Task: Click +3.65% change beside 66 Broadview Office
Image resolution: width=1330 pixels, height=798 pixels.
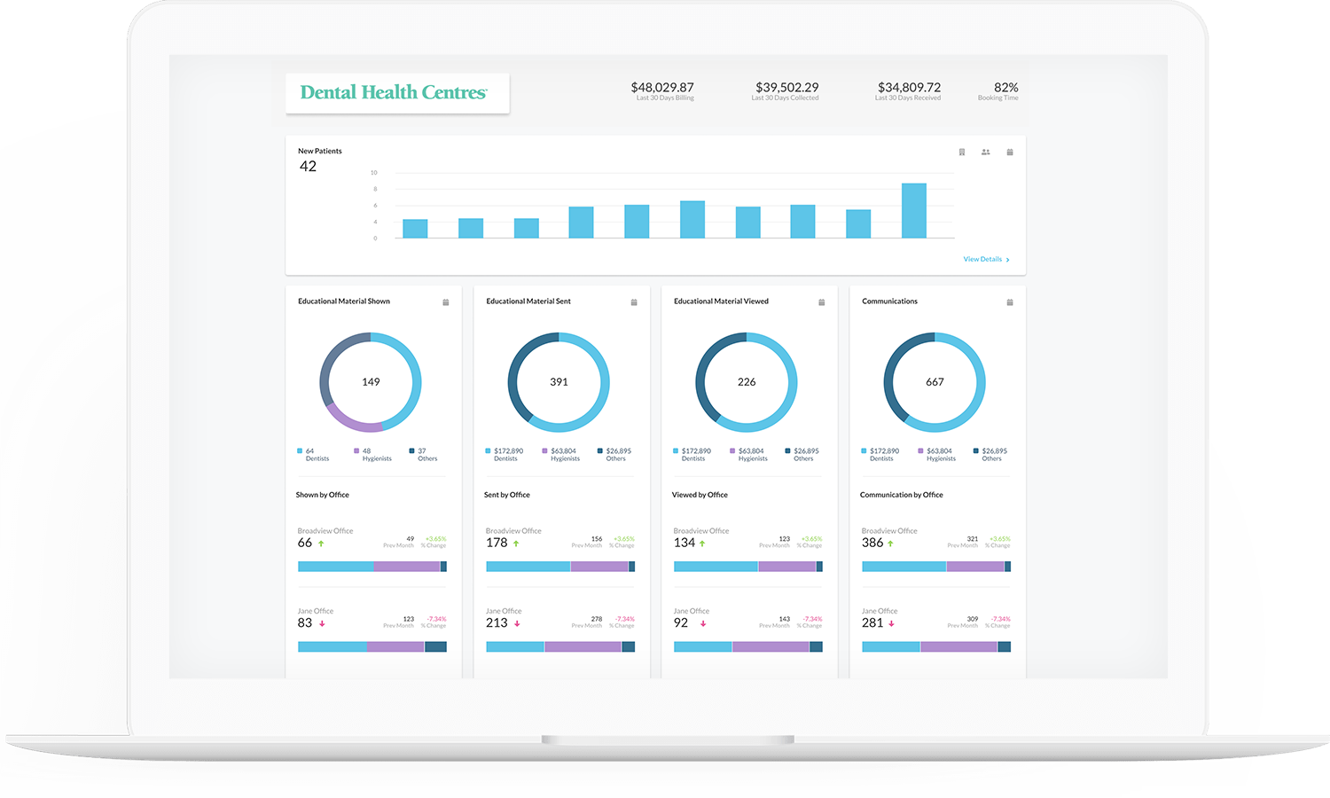Action: (x=435, y=539)
